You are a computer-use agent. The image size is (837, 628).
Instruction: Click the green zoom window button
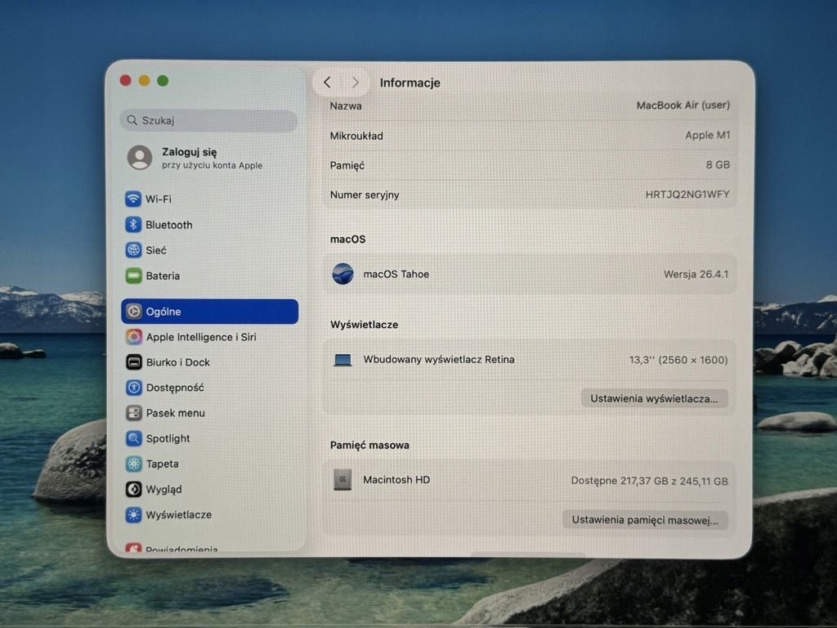(x=163, y=81)
